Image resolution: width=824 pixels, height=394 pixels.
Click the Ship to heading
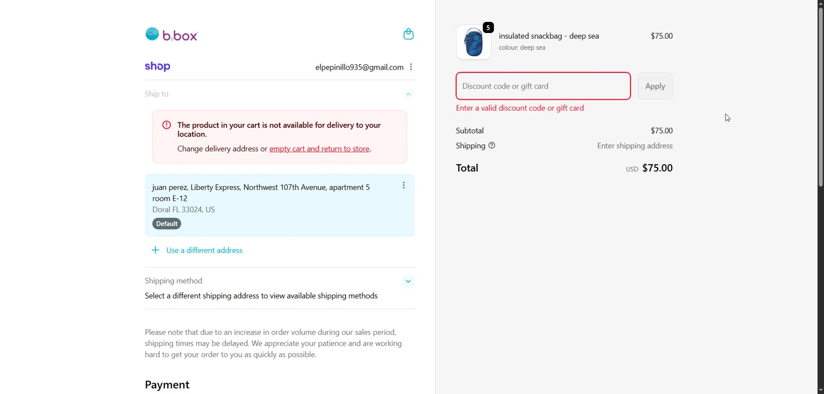[157, 94]
